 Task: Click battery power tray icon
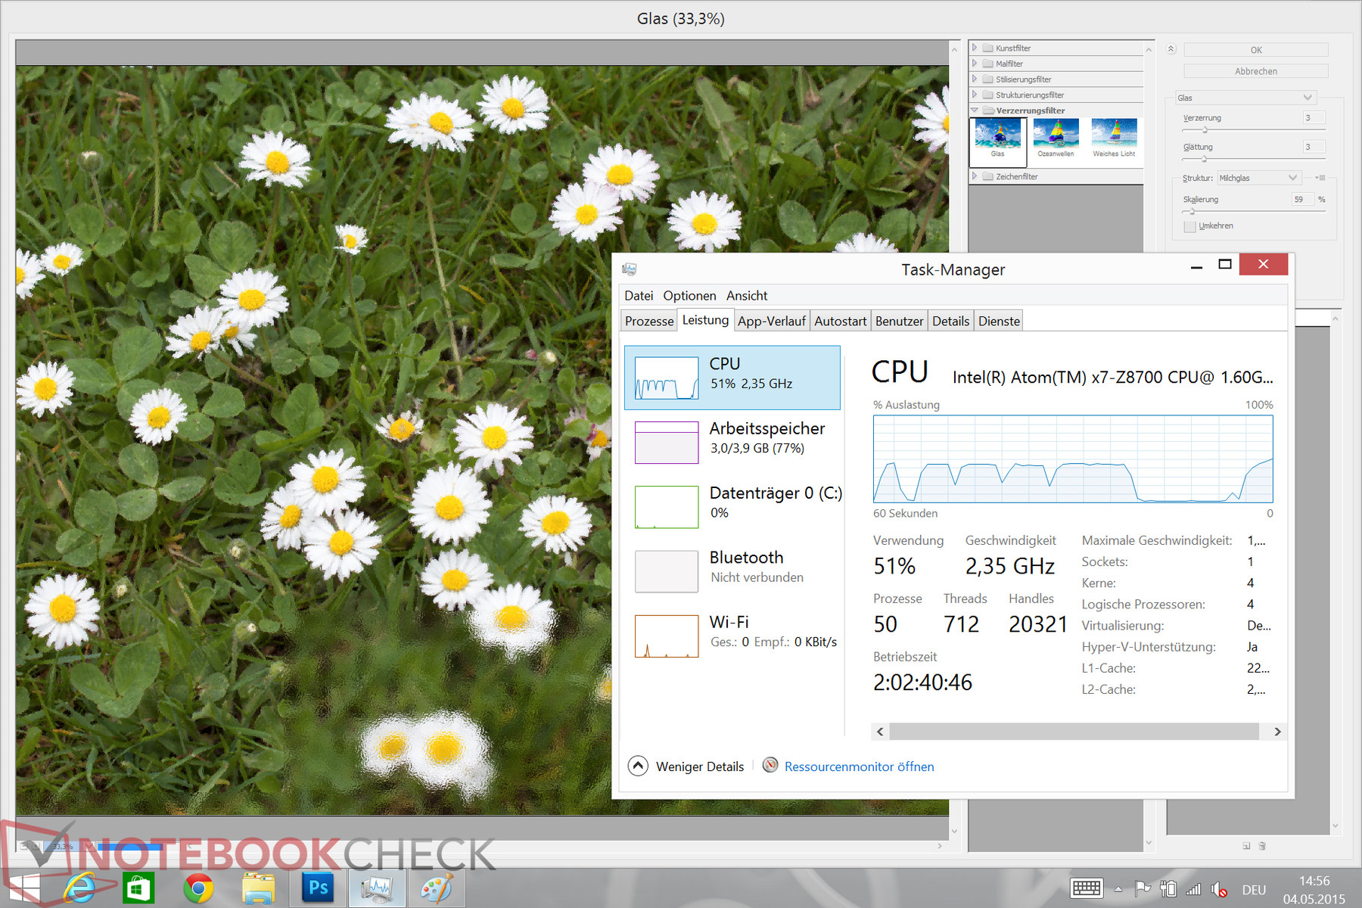(x=1168, y=889)
